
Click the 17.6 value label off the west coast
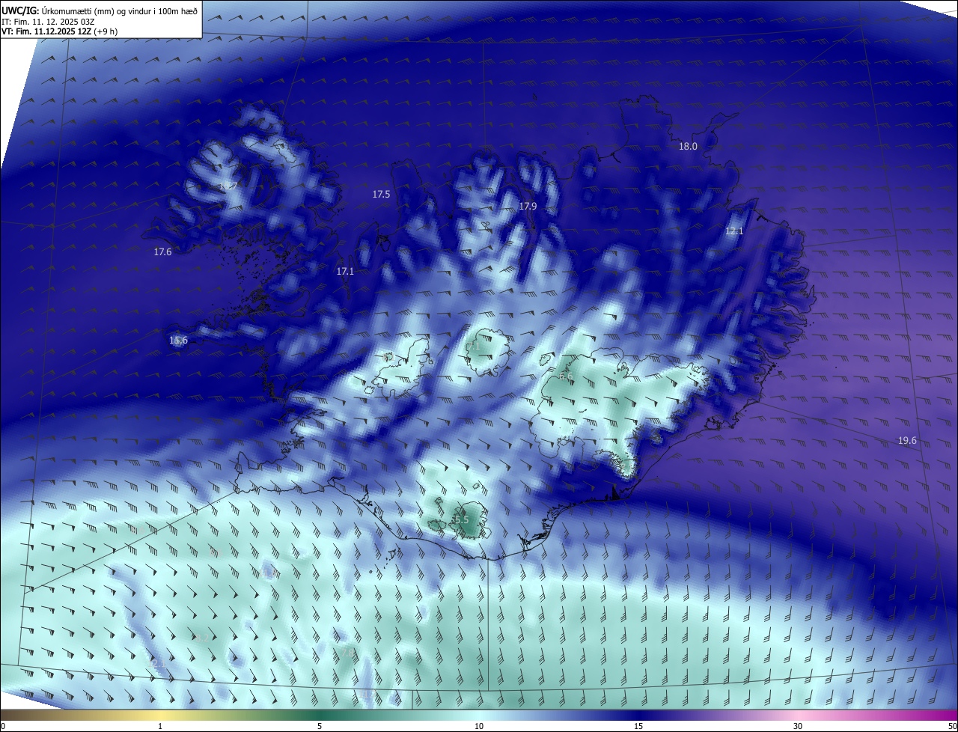162,252
